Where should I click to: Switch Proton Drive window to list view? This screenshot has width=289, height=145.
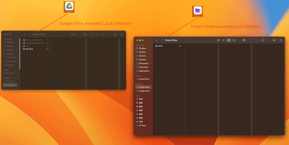pyautogui.click(x=223, y=40)
